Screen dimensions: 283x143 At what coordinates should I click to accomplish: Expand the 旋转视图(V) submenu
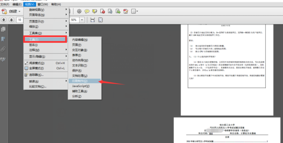46,10
